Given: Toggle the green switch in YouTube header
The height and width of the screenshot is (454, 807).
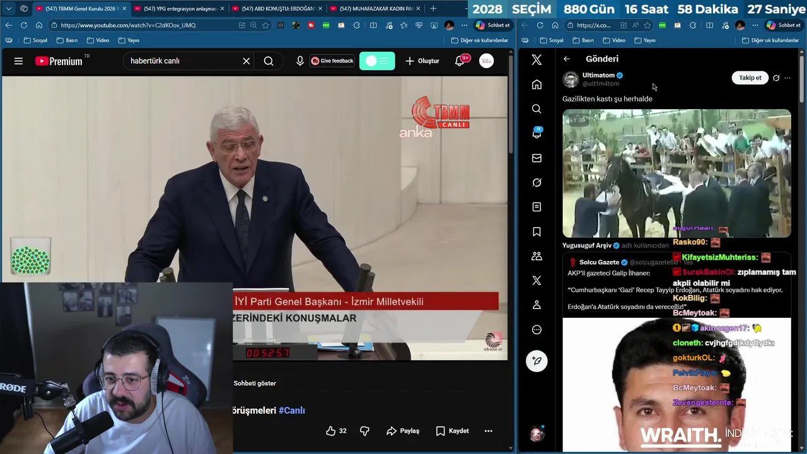Looking at the screenshot, I should (377, 61).
